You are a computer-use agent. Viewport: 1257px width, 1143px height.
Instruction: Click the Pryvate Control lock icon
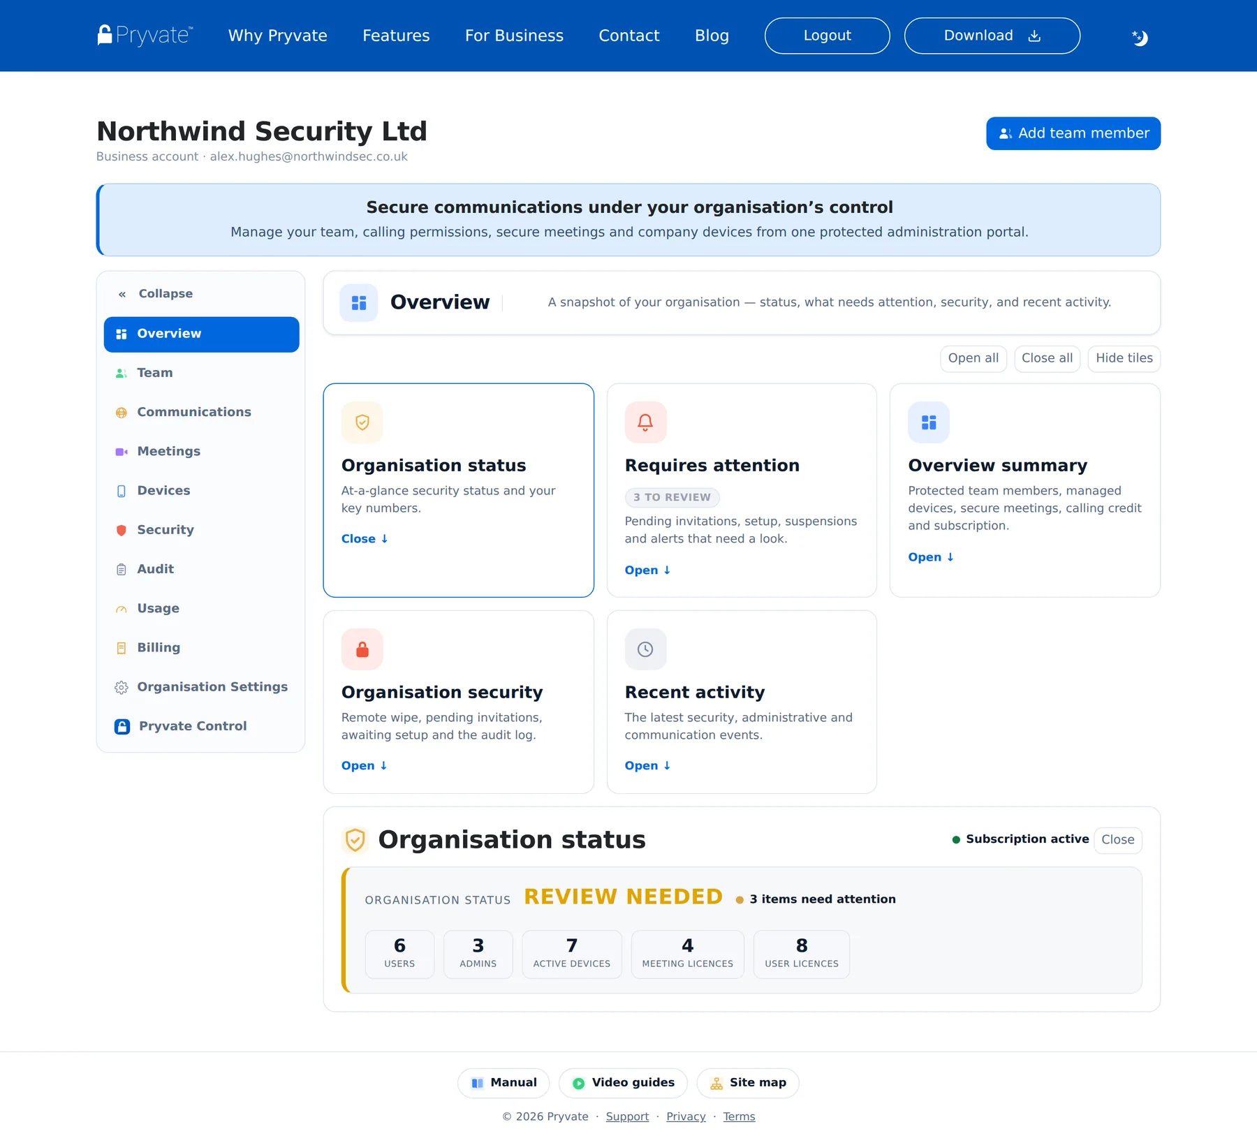[122, 727]
